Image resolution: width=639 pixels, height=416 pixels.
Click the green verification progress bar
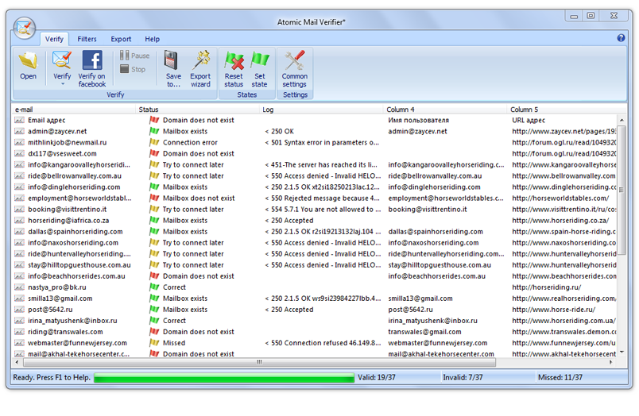(224, 378)
